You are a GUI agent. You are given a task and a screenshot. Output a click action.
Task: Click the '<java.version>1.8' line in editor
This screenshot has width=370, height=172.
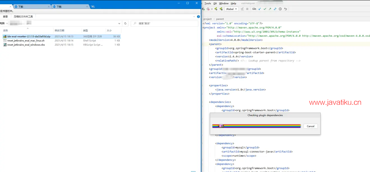tap(240, 90)
